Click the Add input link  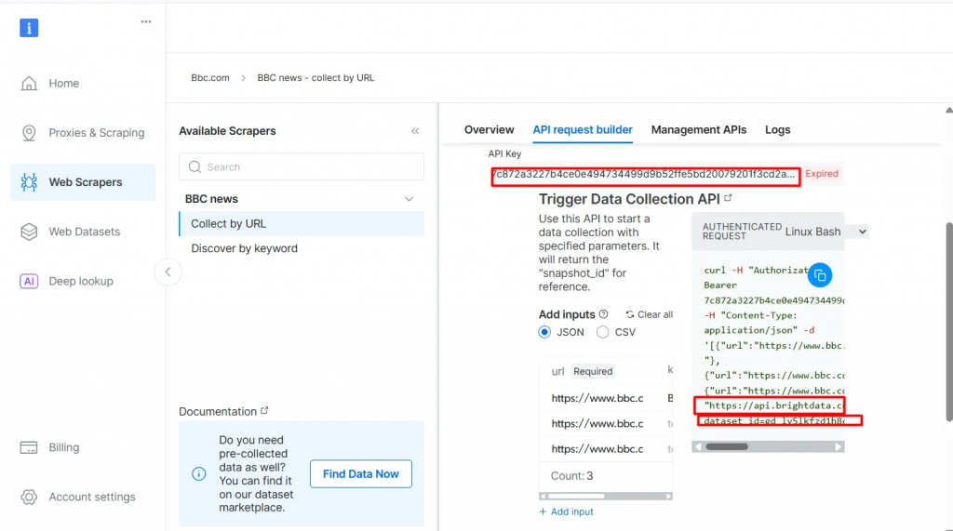tap(566, 511)
